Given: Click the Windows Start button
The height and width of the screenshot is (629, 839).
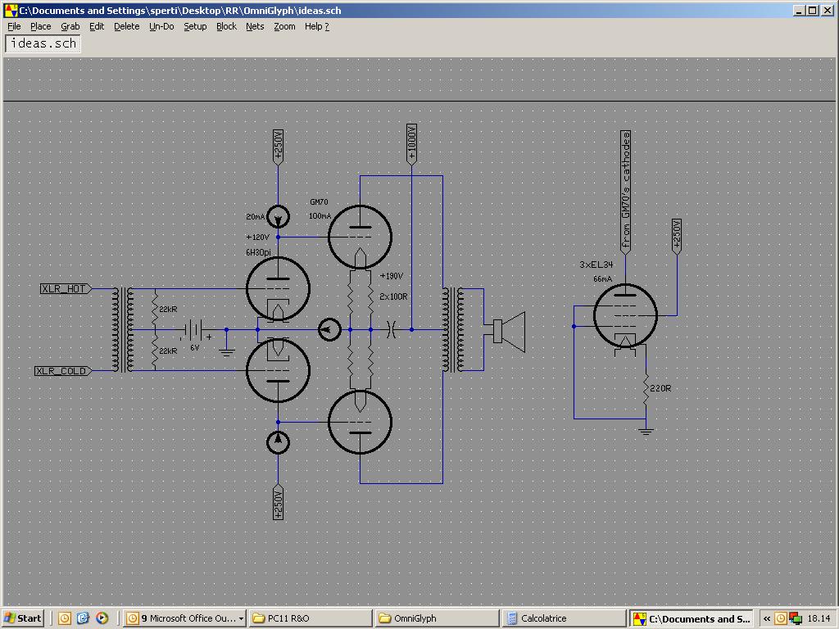Looking at the screenshot, I should (22, 618).
